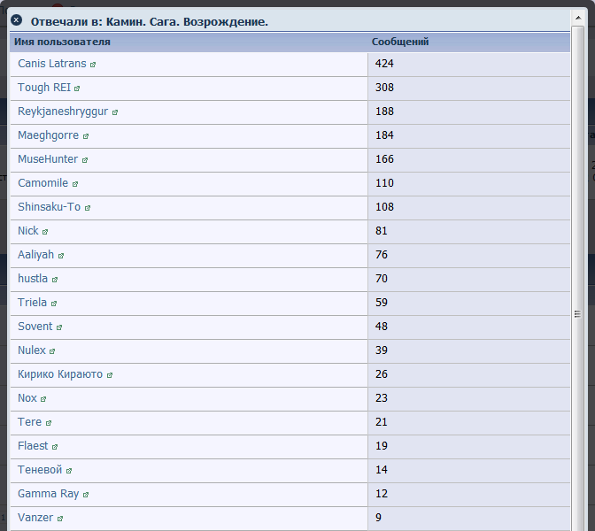The width and height of the screenshot is (595, 531).
Task: Open new-window icon beside Reykjaneshryggur
Action: click(115, 112)
